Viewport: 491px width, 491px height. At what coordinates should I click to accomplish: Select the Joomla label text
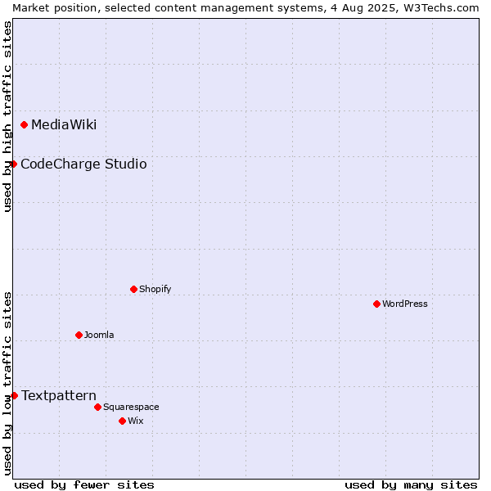(99, 335)
